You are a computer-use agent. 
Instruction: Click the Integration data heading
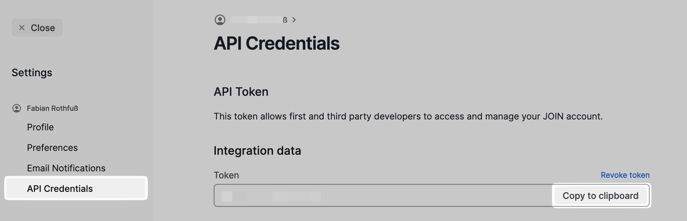pyautogui.click(x=257, y=151)
